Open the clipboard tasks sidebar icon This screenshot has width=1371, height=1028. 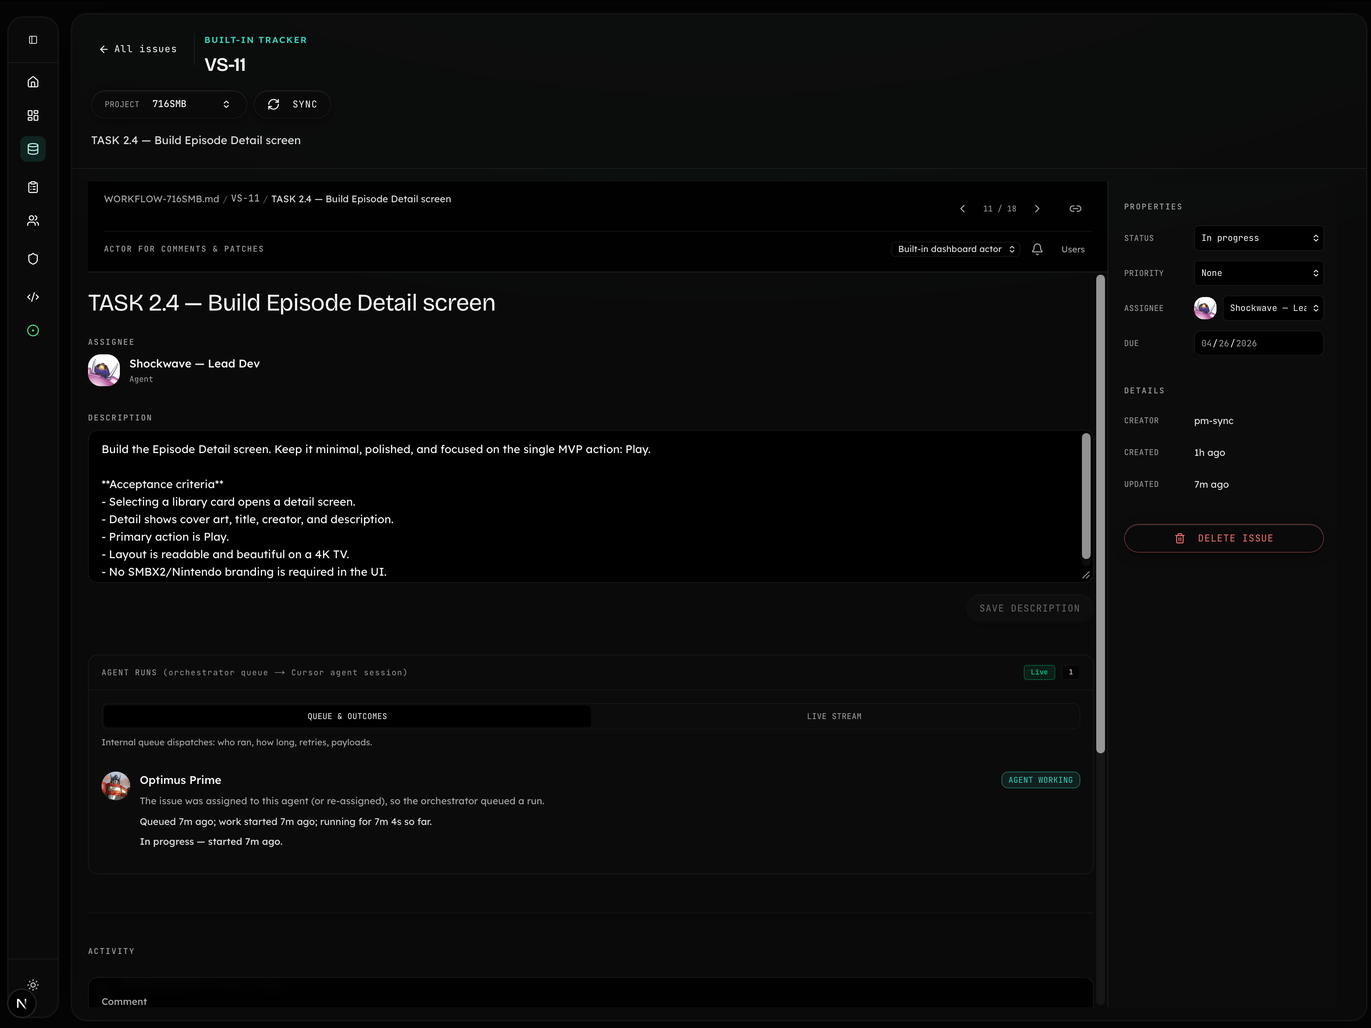click(x=33, y=187)
